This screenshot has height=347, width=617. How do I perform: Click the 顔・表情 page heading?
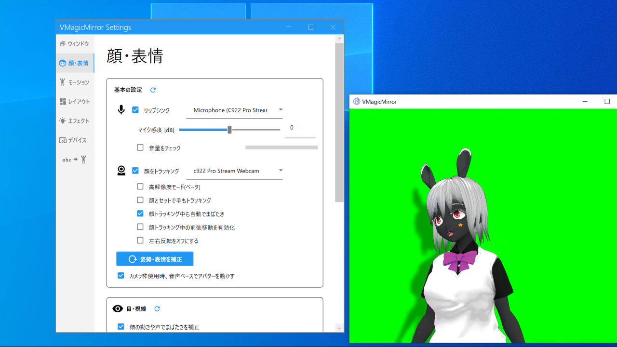135,56
